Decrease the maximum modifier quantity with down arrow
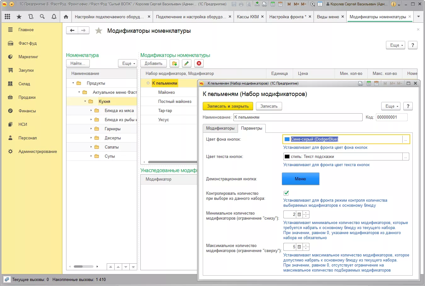This screenshot has width=425, height=286. coord(306,249)
